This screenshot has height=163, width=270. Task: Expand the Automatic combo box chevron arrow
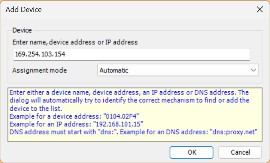pyautogui.click(x=253, y=70)
